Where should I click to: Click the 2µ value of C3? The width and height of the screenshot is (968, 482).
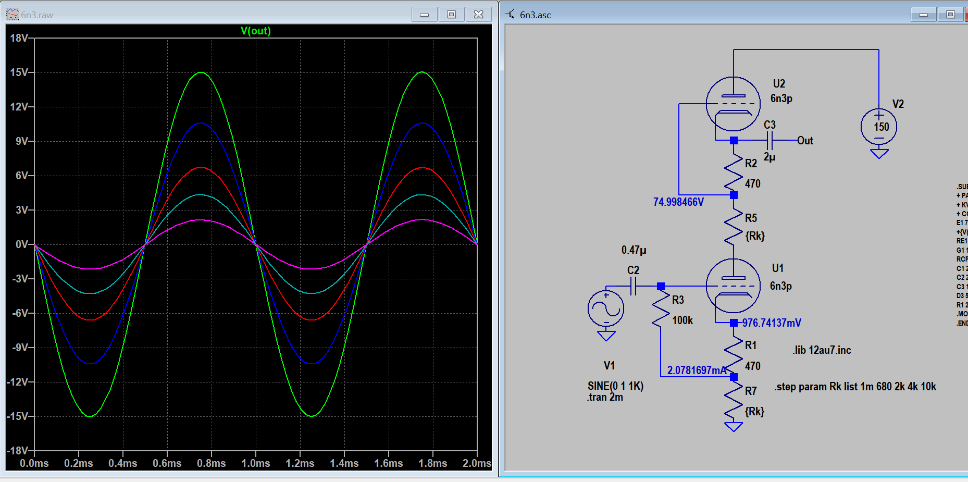[x=770, y=157]
